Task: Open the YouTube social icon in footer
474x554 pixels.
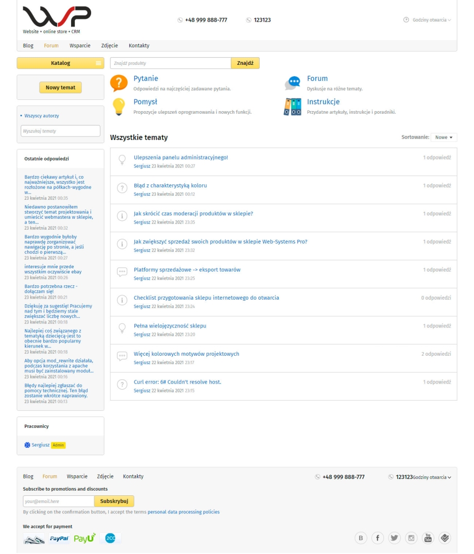Action: [x=428, y=538]
